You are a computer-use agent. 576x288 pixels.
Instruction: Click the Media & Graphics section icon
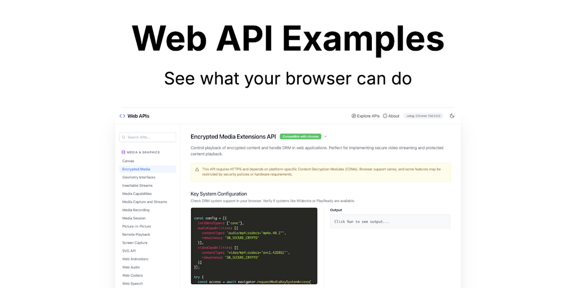click(123, 152)
